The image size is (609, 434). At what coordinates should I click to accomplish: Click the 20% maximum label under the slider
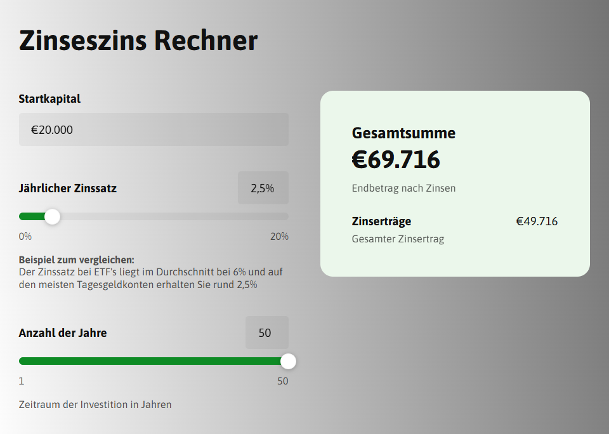tap(279, 237)
